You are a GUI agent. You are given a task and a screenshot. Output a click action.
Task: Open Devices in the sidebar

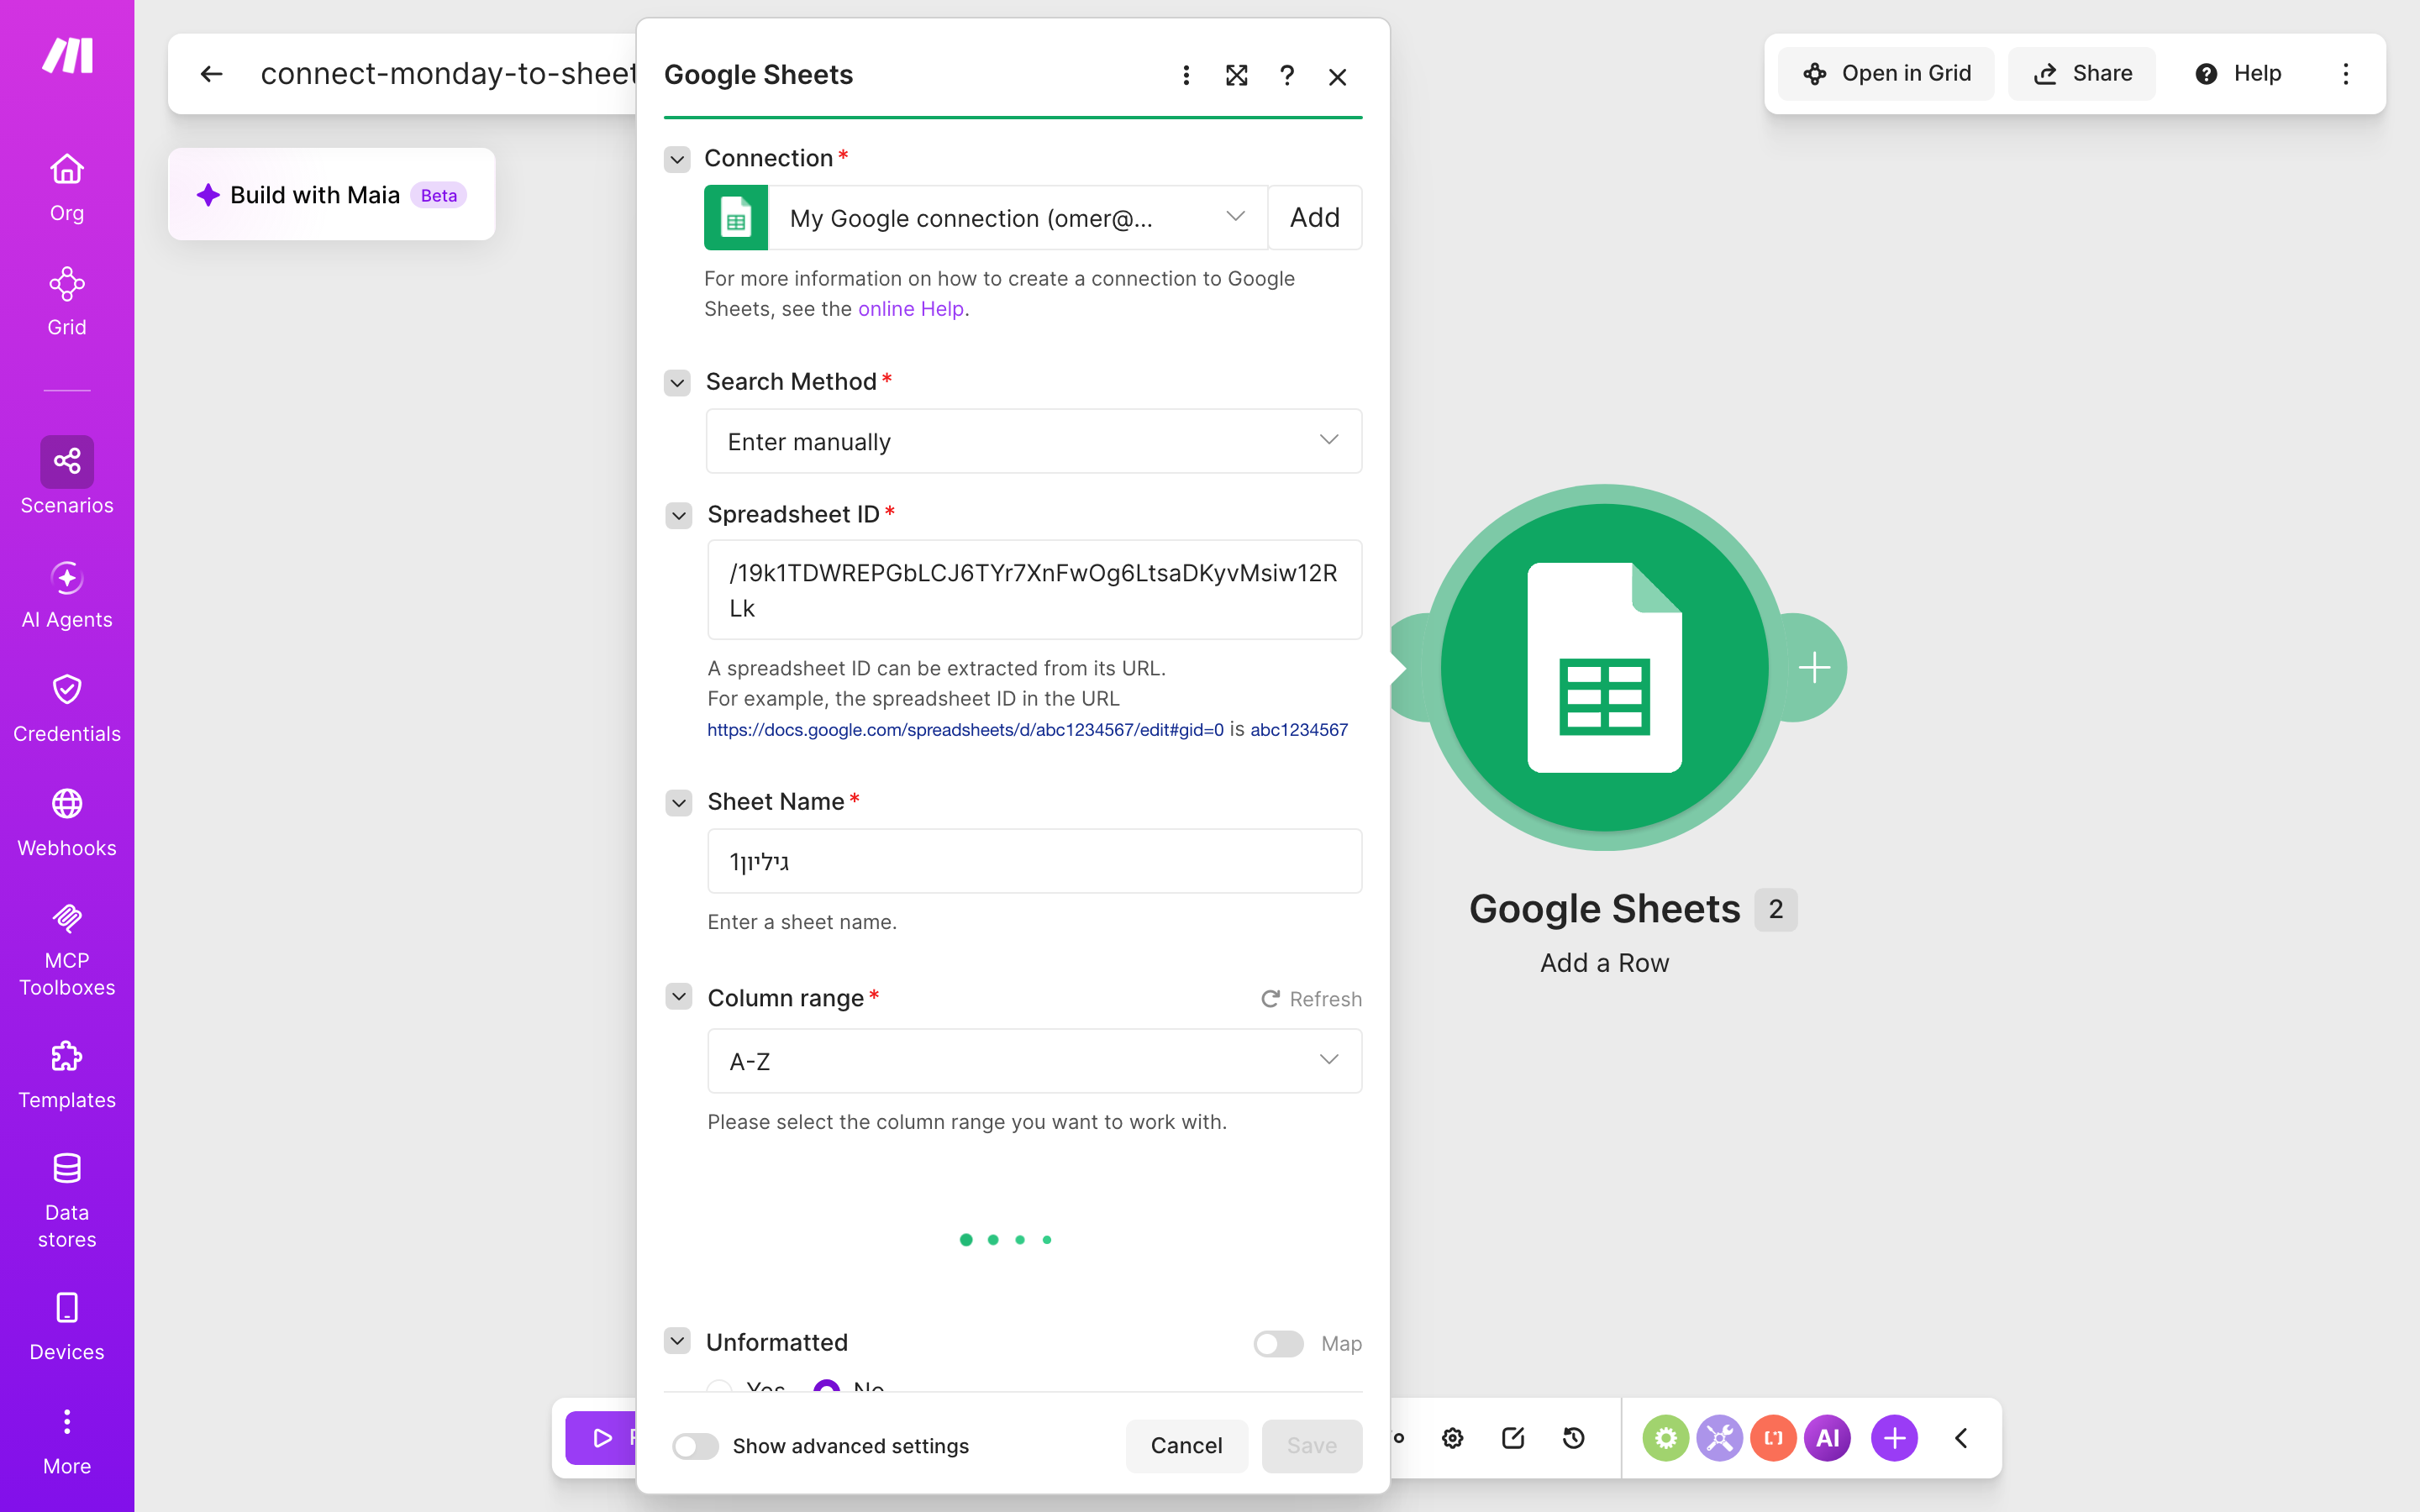[67, 1327]
